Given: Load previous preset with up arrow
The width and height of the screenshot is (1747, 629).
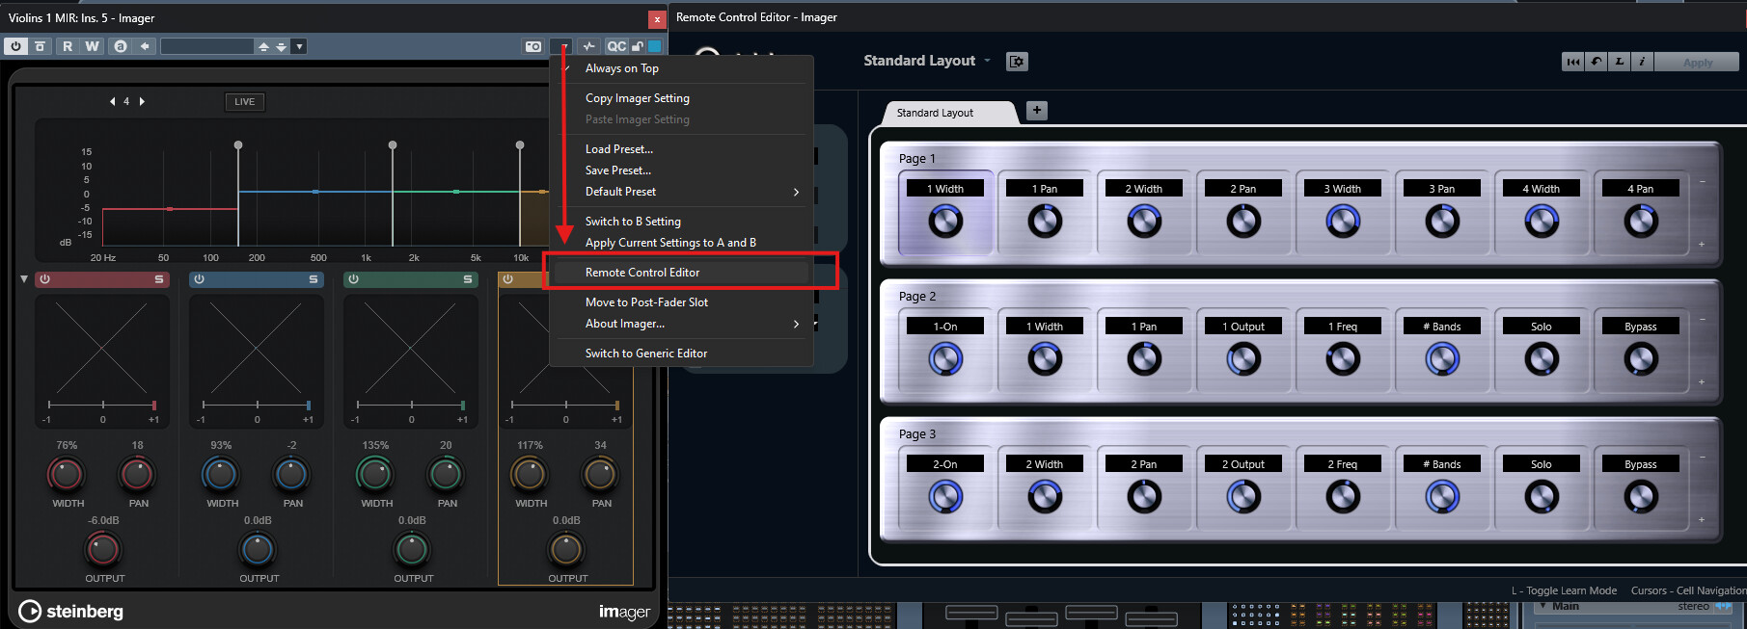Looking at the screenshot, I should [x=263, y=46].
